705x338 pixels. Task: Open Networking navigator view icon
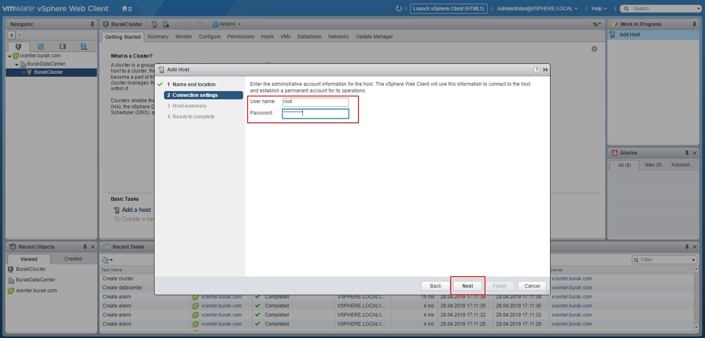click(84, 47)
